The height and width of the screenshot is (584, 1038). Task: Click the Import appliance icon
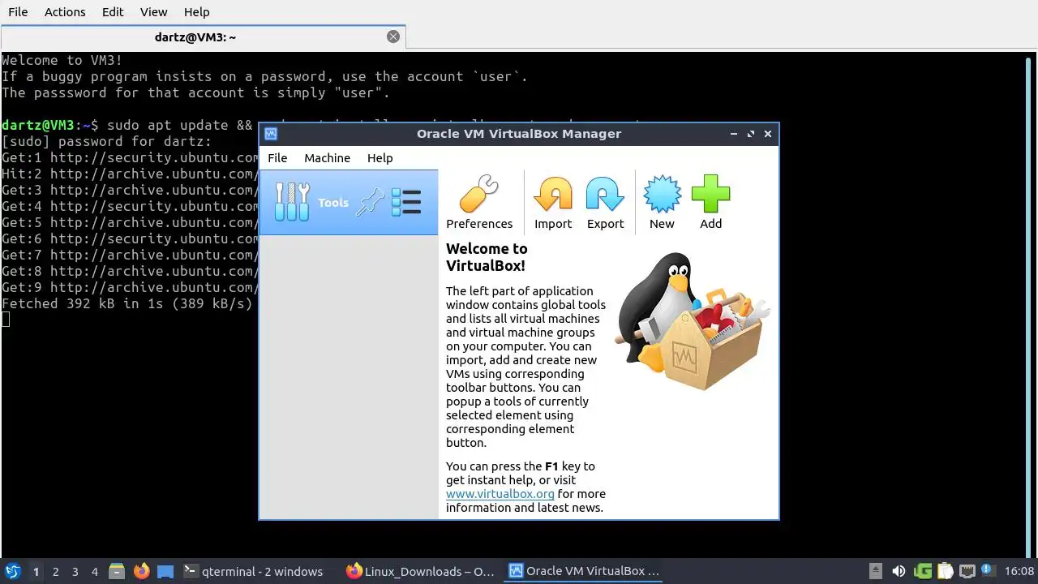pos(553,203)
